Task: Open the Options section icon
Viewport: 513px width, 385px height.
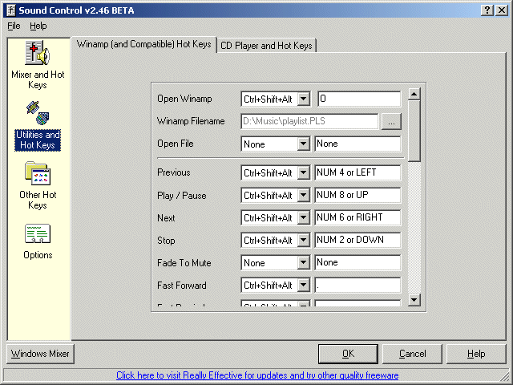Action: [x=38, y=233]
